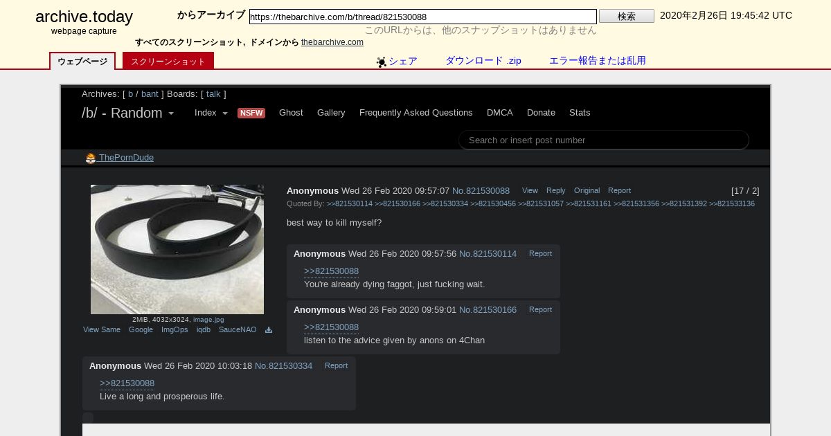Click the シェア share link
Screen dimensions: 831x436
point(403,61)
